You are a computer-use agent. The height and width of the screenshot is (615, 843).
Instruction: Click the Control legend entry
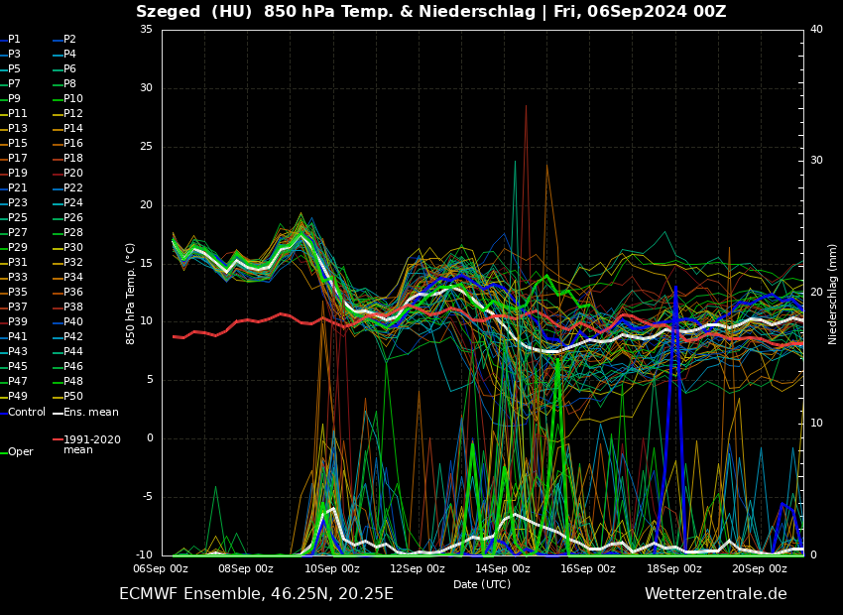tap(27, 413)
